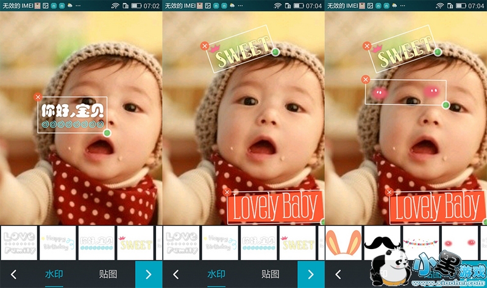Pick 你好,宝贝 thumbnail in middle screen
The height and width of the screenshot is (288, 487).
tap(258, 243)
